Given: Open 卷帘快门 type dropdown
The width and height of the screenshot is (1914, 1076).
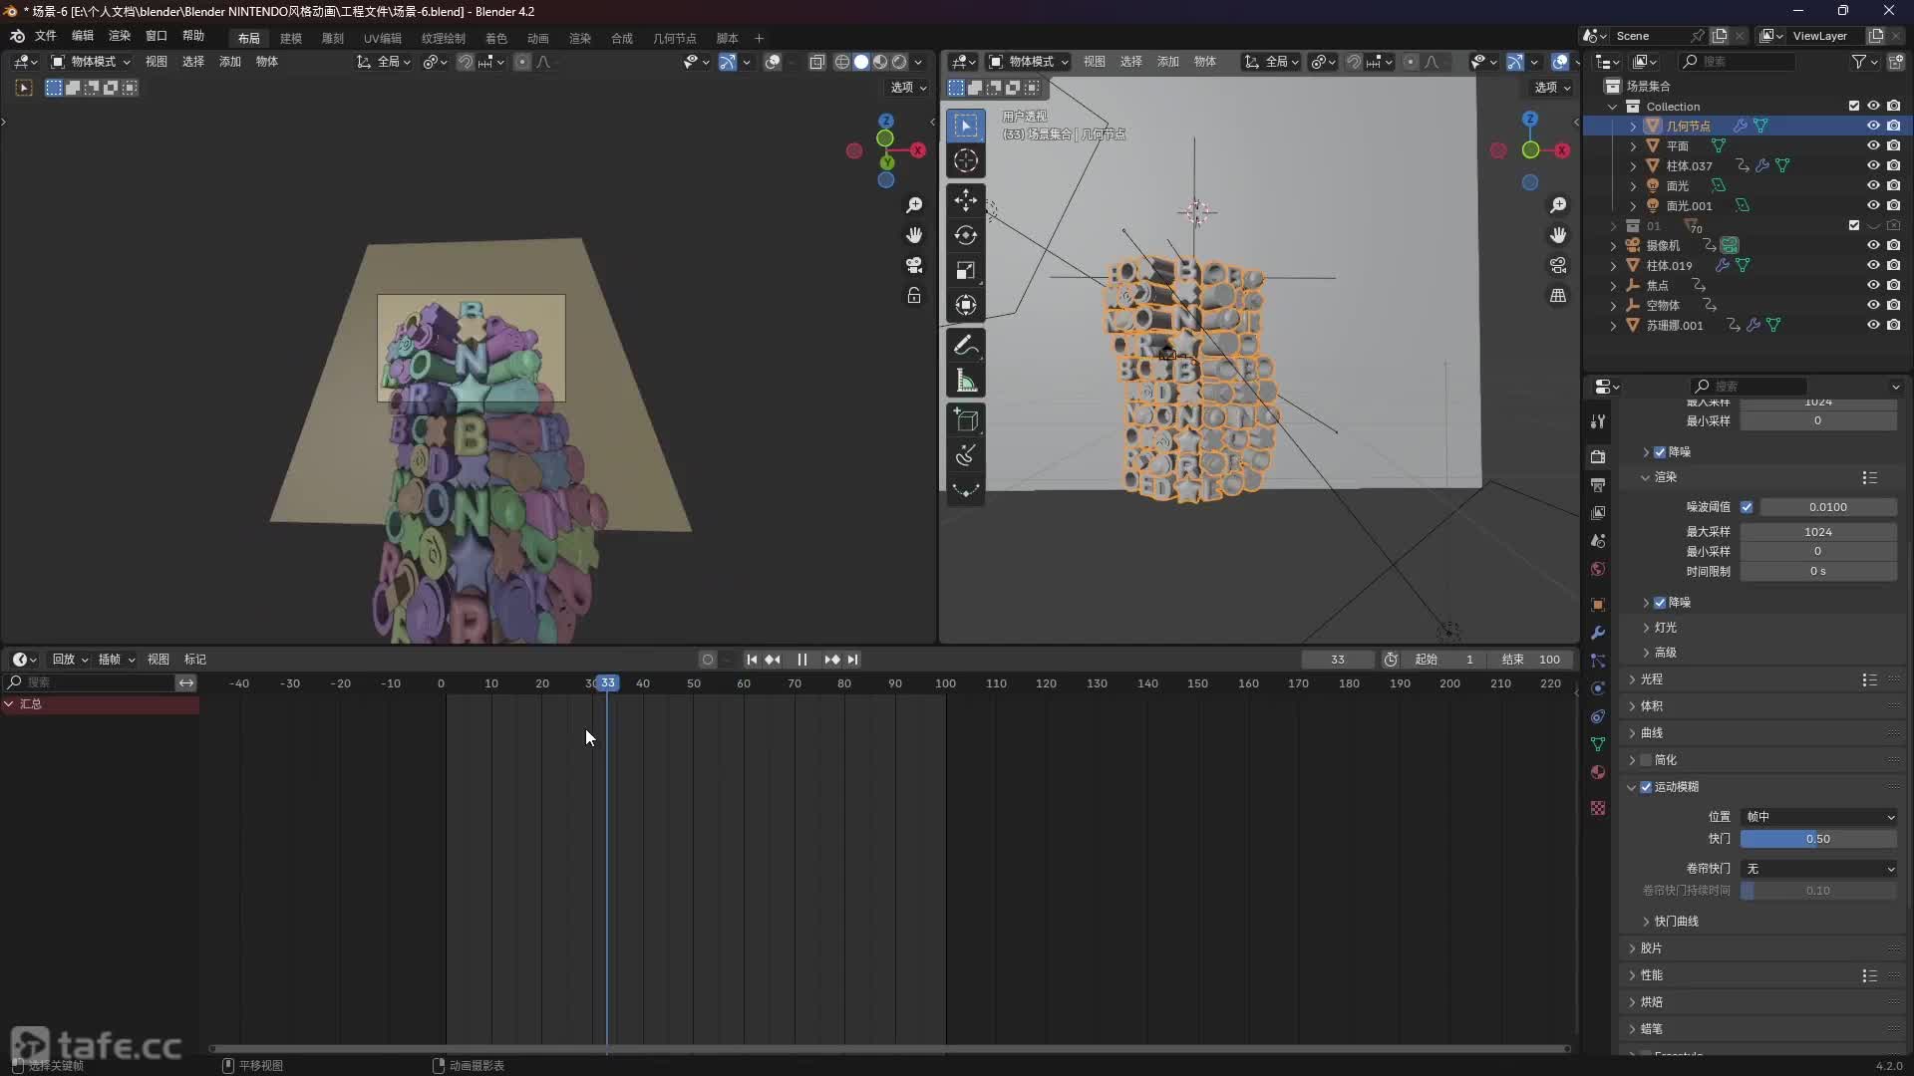Looking at the screenshot, I should [1818, 869].
